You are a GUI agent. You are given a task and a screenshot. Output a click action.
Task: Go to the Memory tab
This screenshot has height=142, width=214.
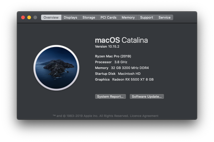128,17
